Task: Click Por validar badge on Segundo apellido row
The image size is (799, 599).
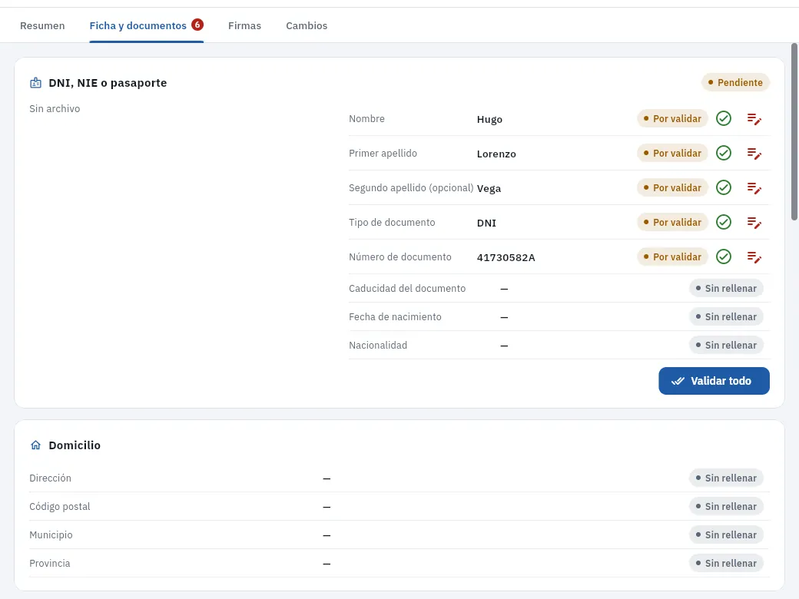Action: (672, 188)
